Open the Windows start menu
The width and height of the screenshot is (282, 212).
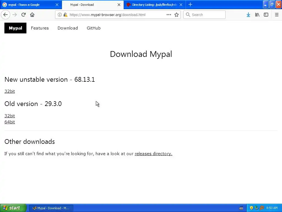click(x=13, y=208)
